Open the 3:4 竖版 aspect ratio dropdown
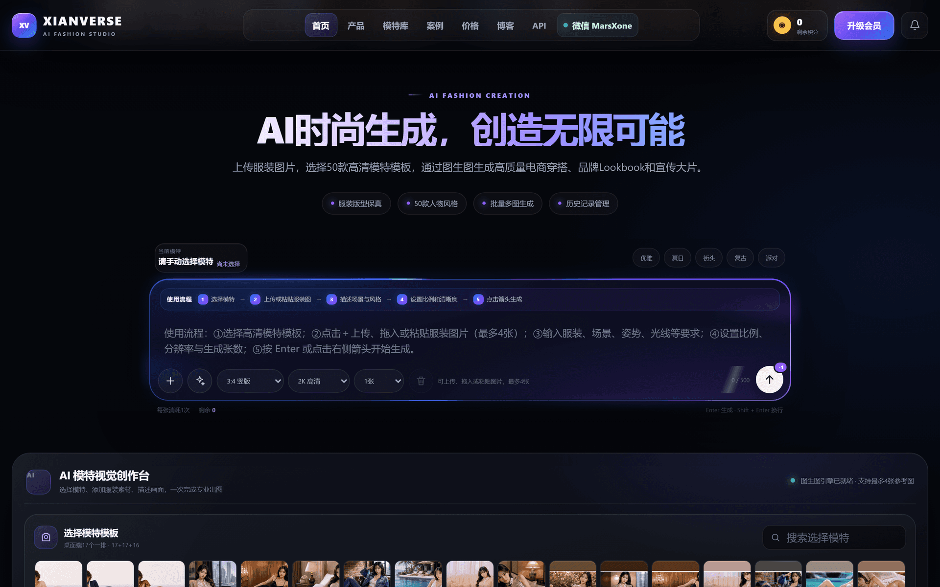This screenshot has width=940, height=587. point(250,381)
